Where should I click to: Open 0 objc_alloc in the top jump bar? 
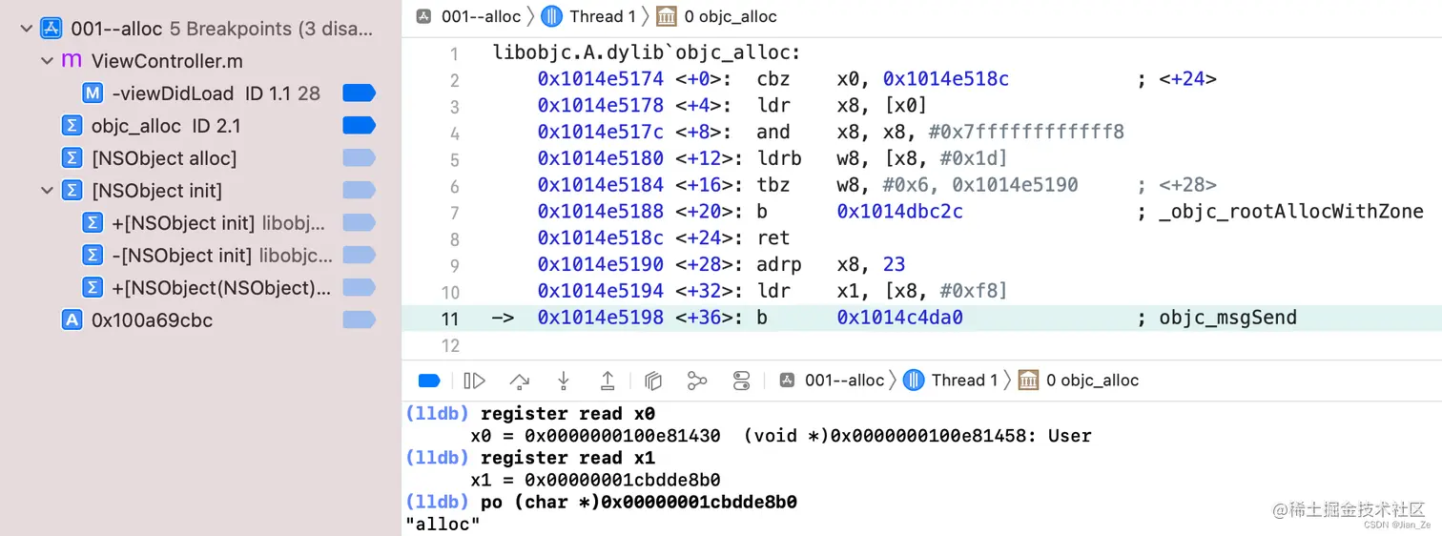coord(731,16)
